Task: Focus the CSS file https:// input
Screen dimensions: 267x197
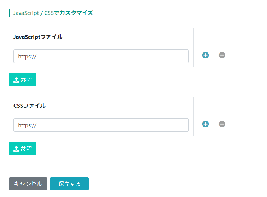Action: pyautogui.click(x=101, y=125)
